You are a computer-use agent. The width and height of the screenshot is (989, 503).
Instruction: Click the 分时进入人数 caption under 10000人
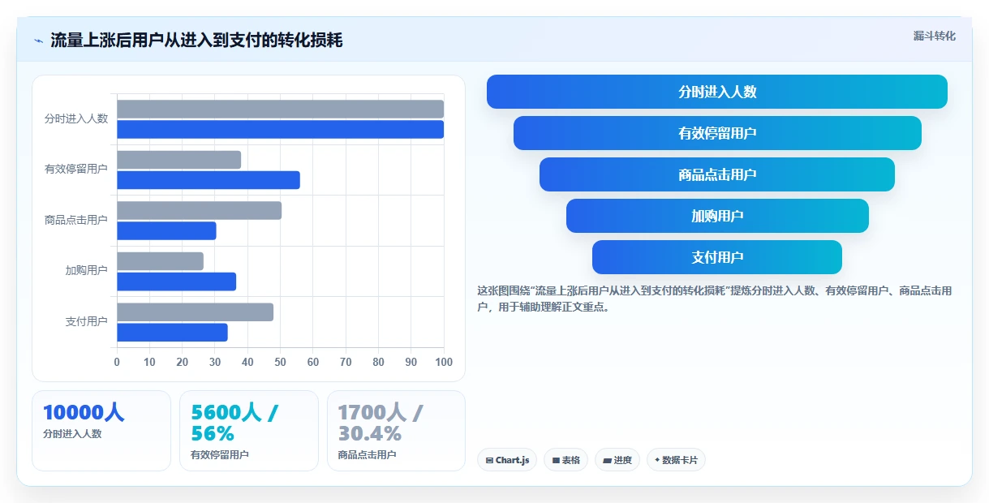pos(72,434)
